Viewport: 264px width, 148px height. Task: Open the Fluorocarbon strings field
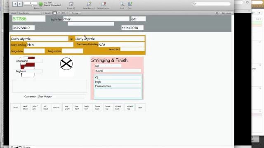(118, 86)
